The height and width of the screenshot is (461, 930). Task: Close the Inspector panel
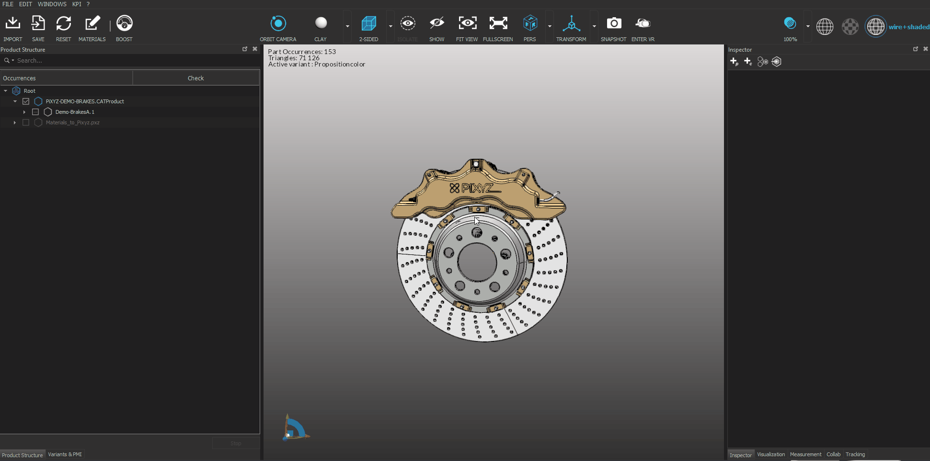click(x=926, y=49)
